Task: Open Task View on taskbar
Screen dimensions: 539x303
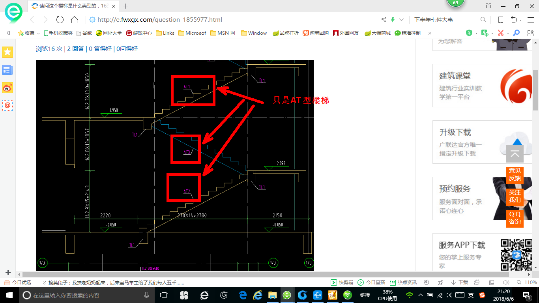Action: (x=164, y=295)
